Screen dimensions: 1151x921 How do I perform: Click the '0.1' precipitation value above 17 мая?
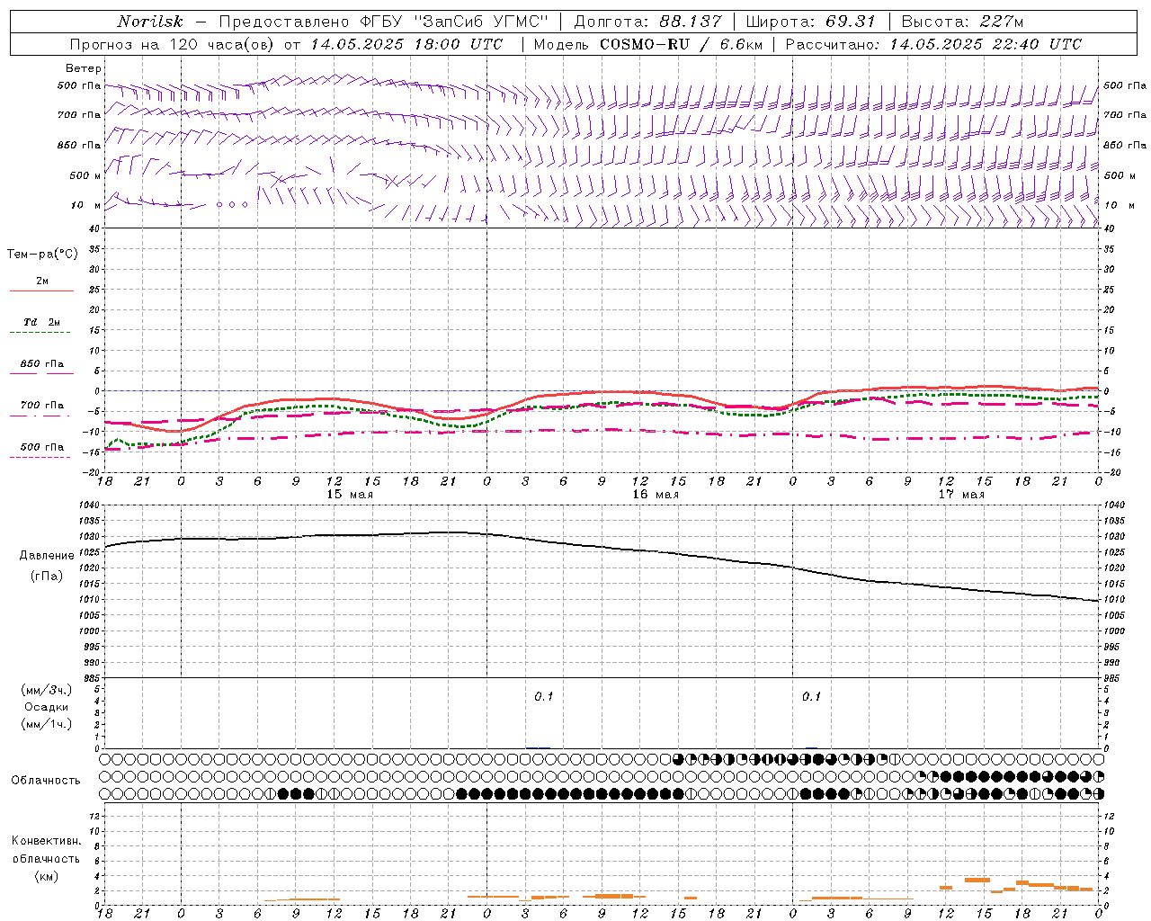812,697
